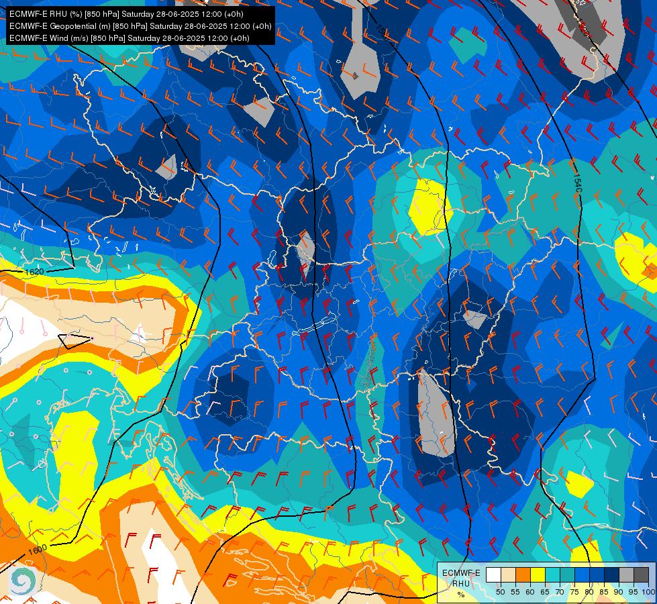Click the legend tick value 65
This screenshot has width=657, height=604.
pos(545,592)
